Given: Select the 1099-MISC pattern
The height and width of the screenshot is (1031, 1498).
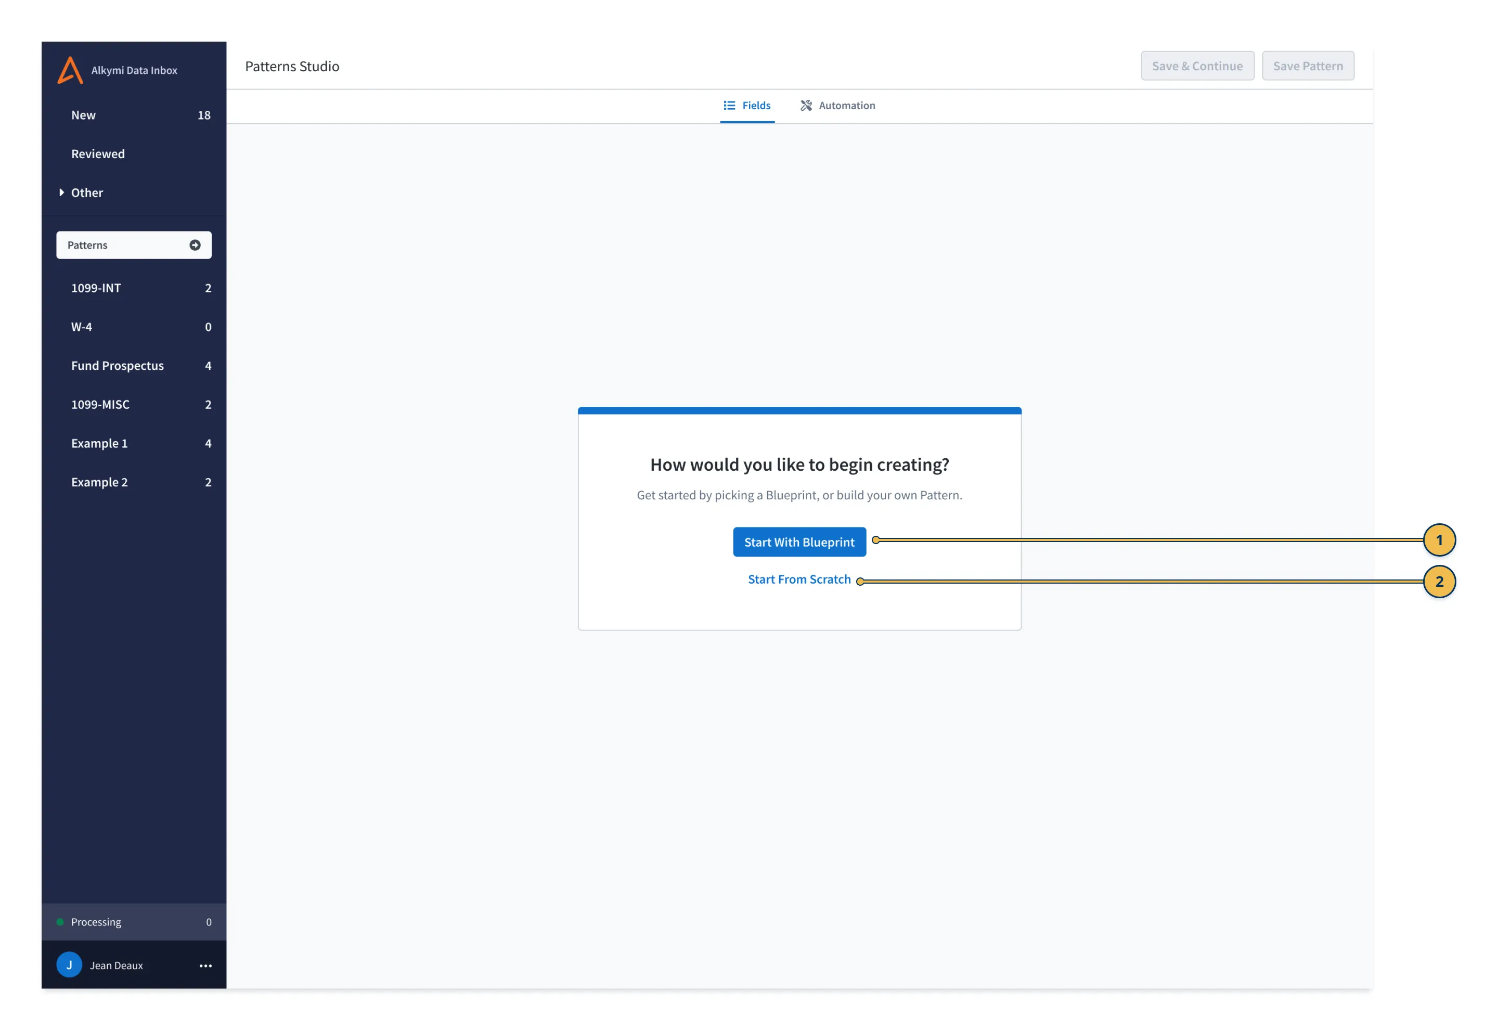Looking at the screenshot, I should tap(134, 404).
